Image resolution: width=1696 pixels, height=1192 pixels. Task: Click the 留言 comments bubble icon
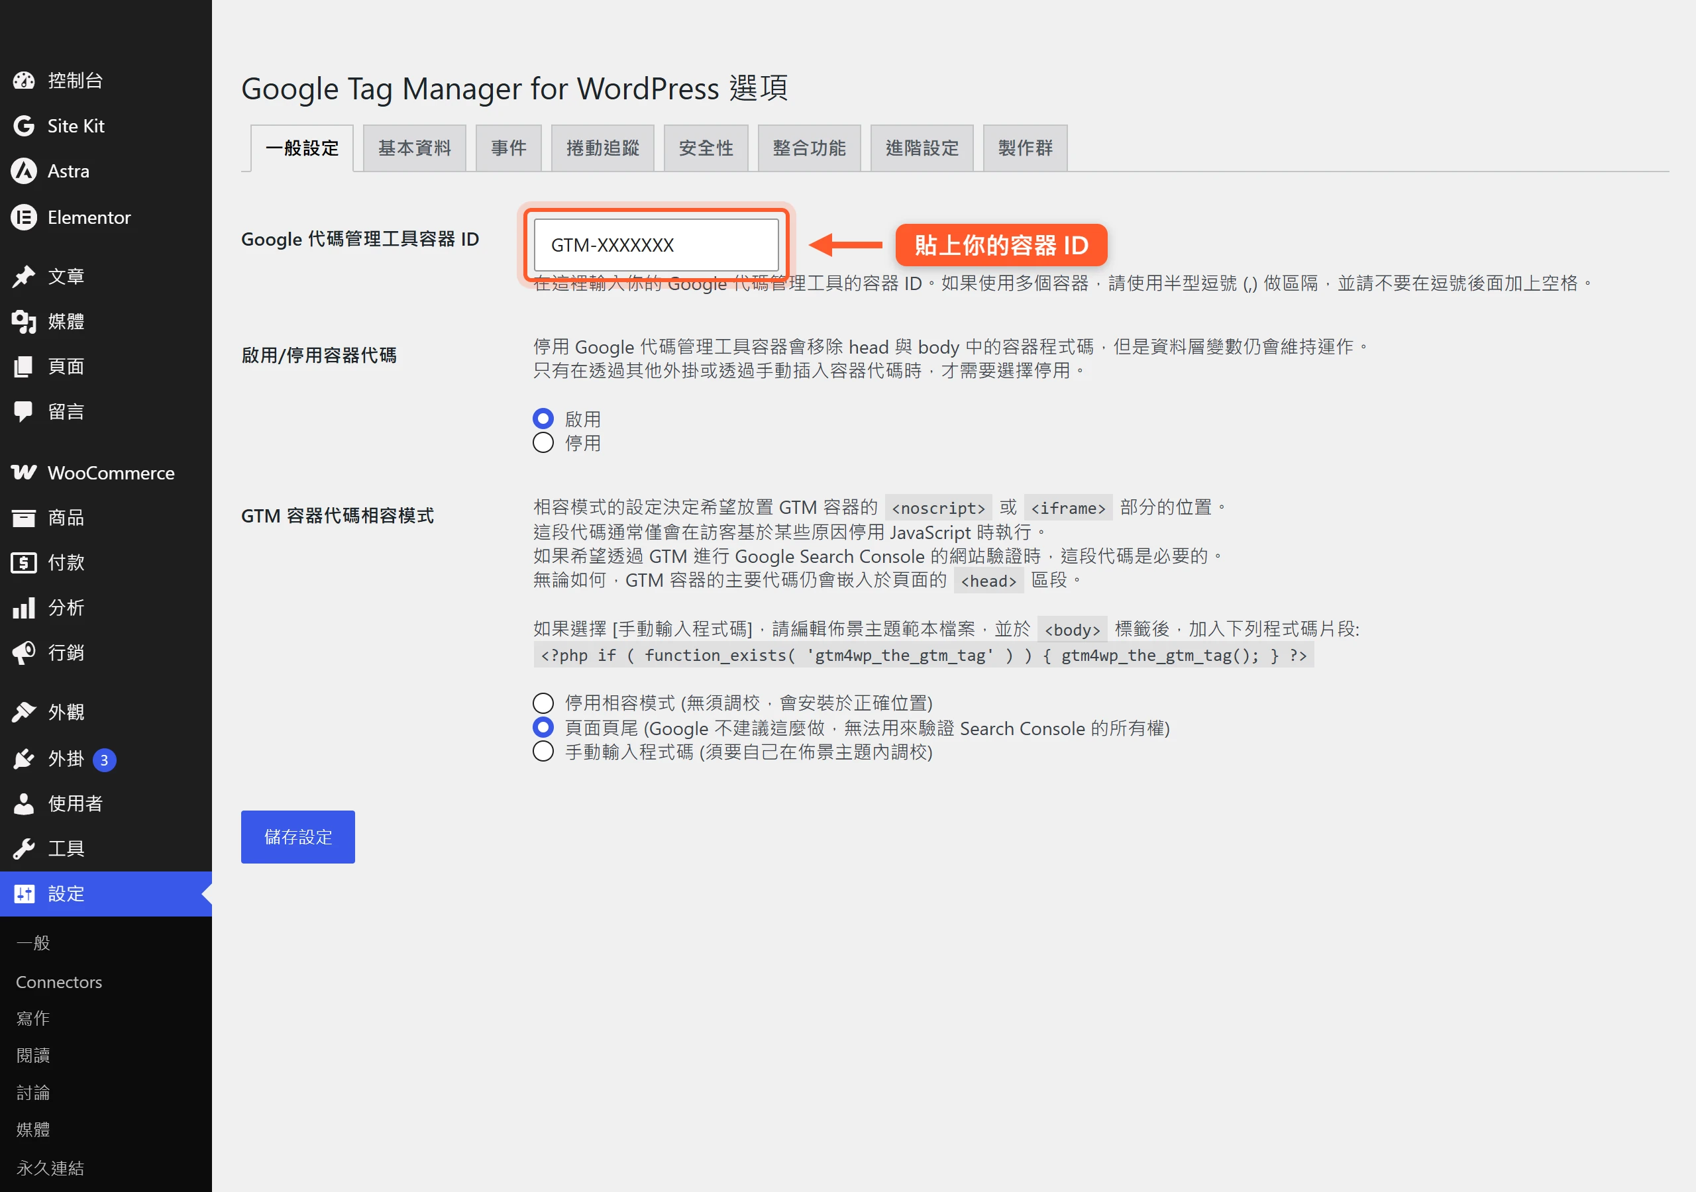point(24,412)
